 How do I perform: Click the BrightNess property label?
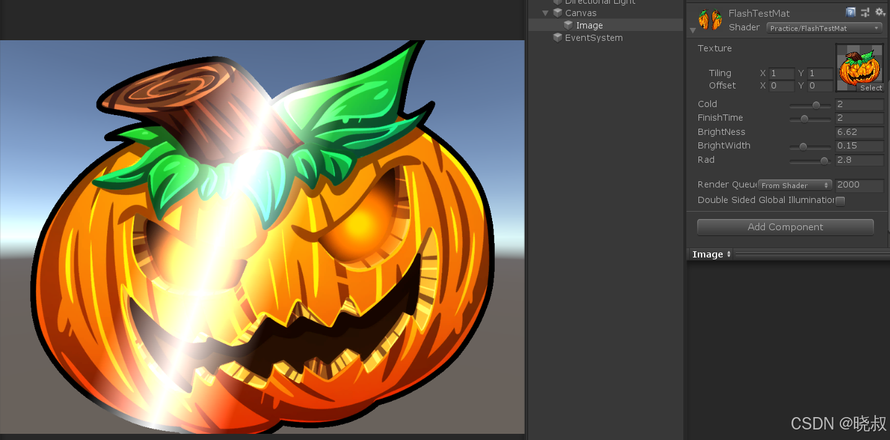point(721,132)
